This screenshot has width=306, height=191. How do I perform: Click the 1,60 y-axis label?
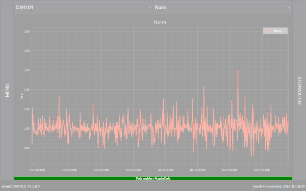27,70
